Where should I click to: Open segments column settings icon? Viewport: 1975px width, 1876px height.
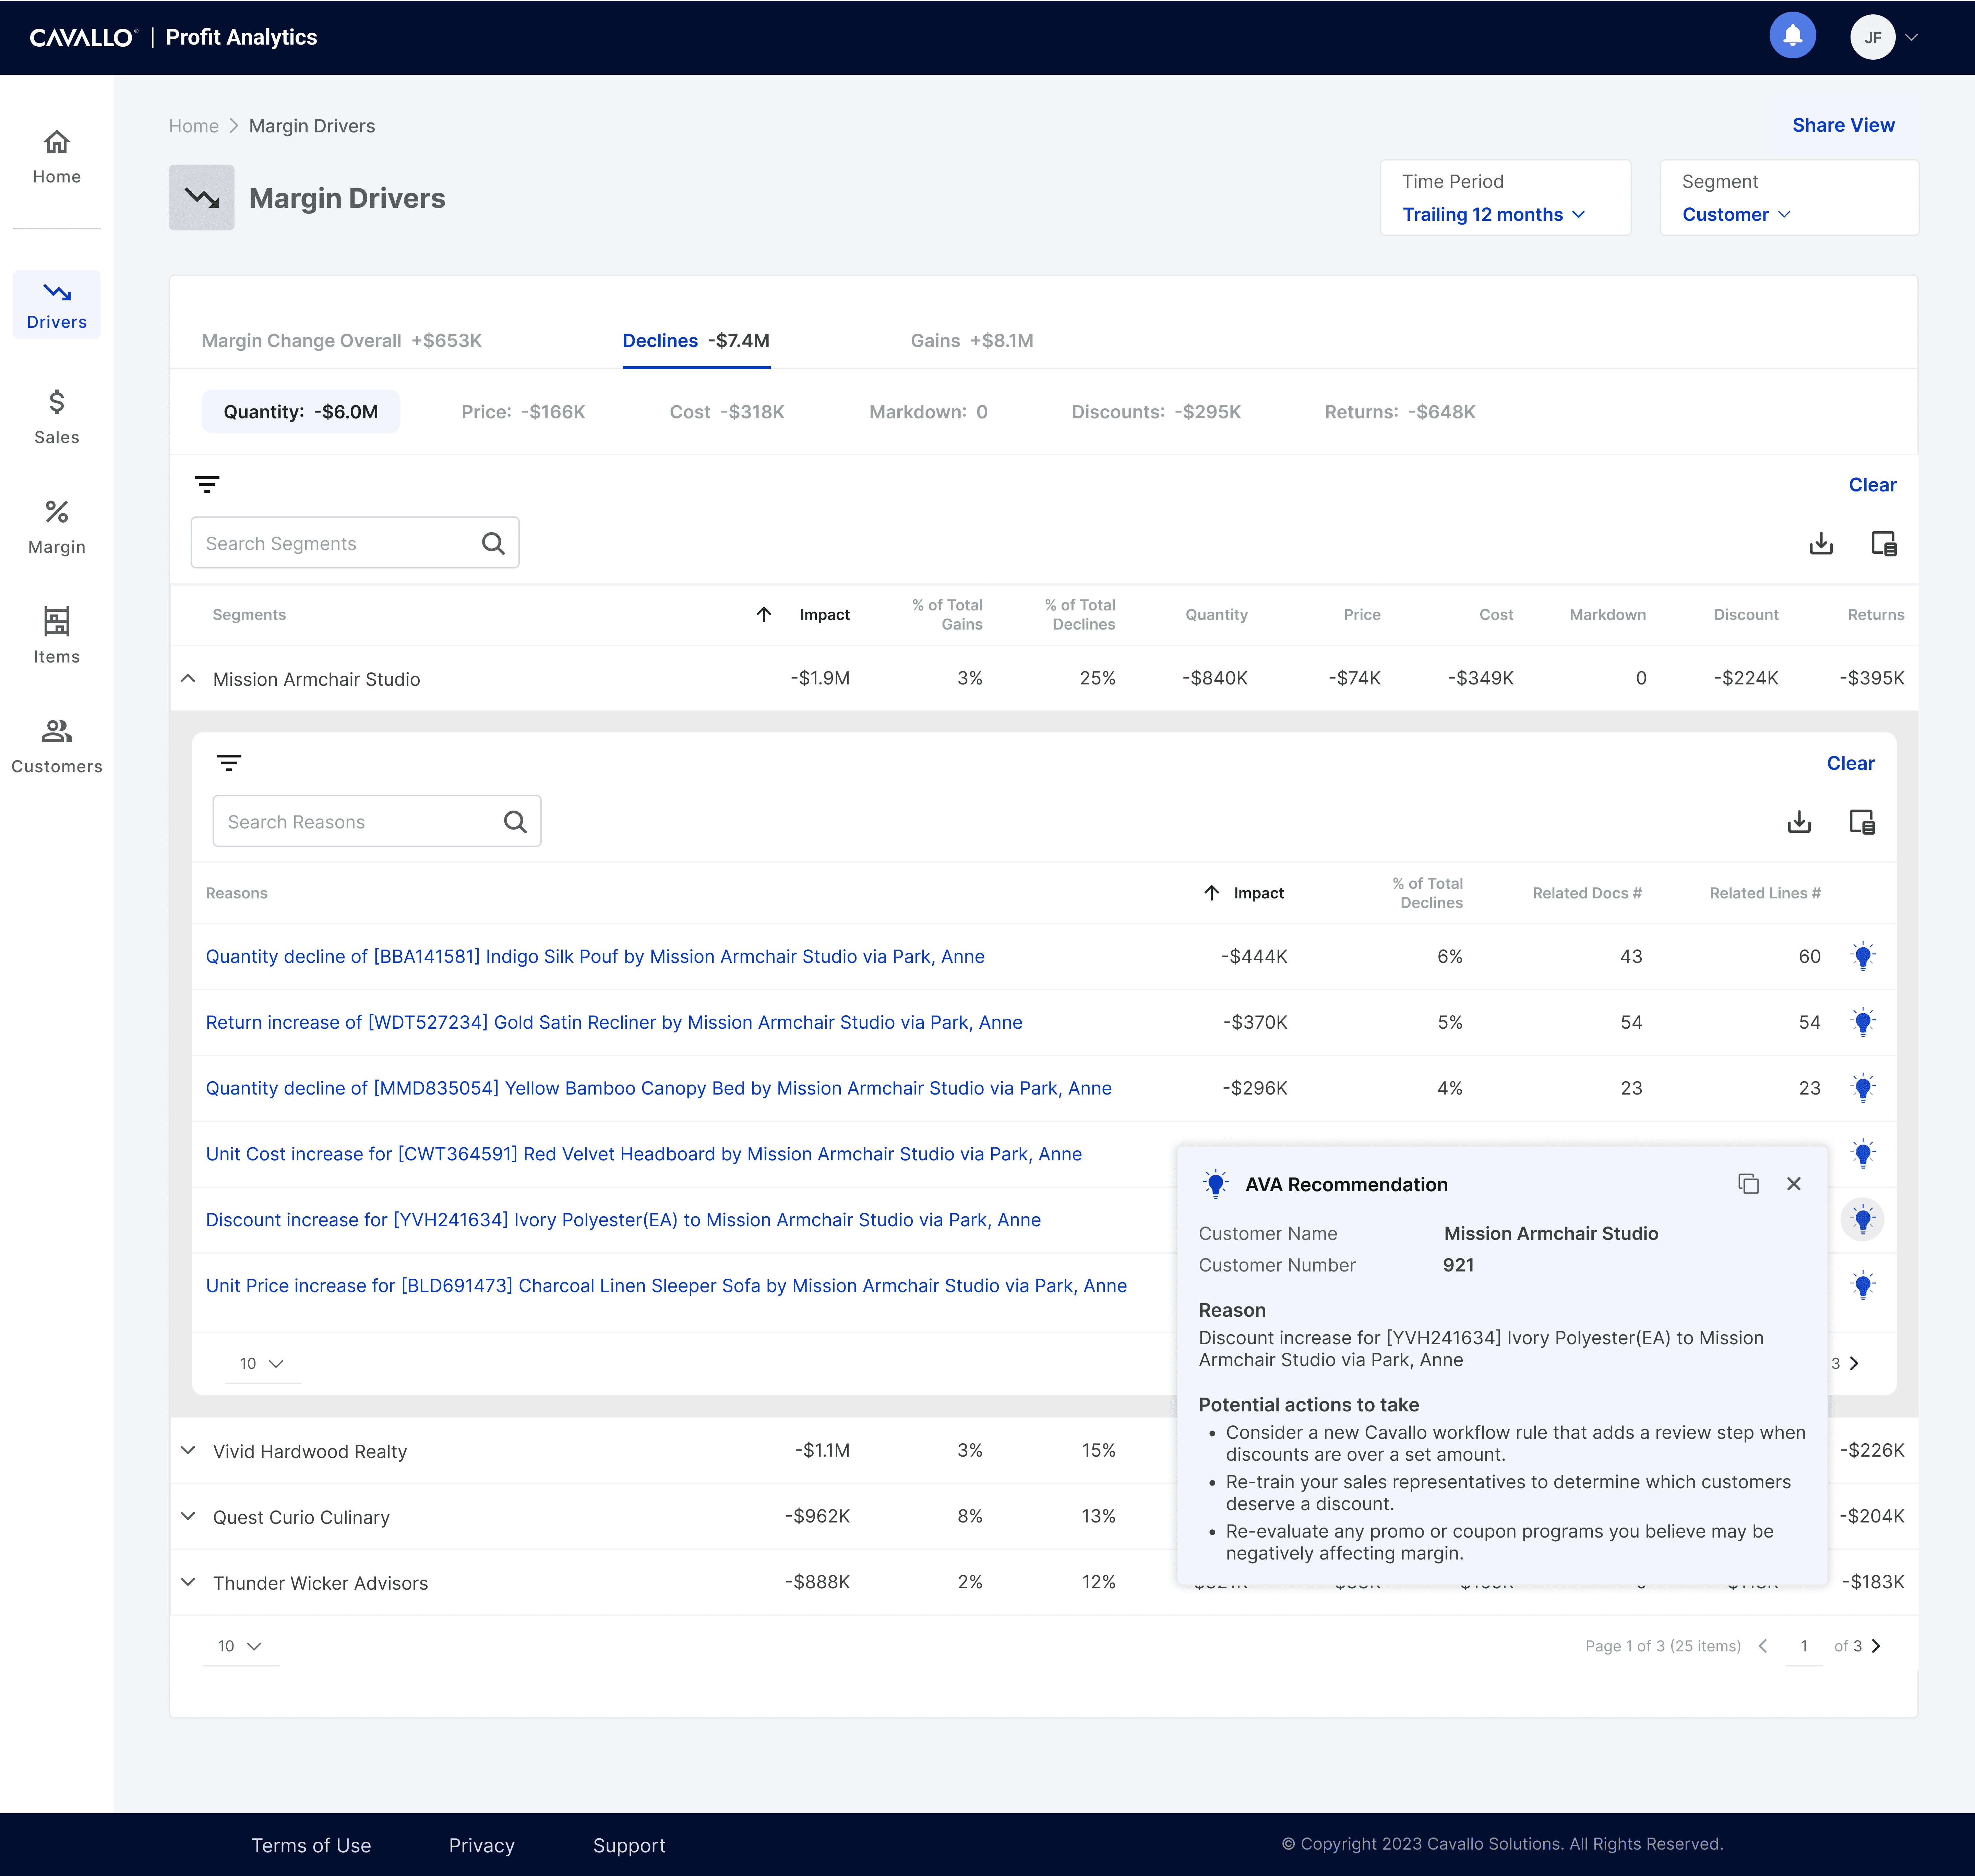click(1884, 543)
